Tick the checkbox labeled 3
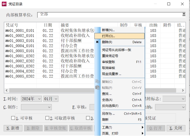Image resolution: width=190 pixels, height=136 pixels. [88, 118]
